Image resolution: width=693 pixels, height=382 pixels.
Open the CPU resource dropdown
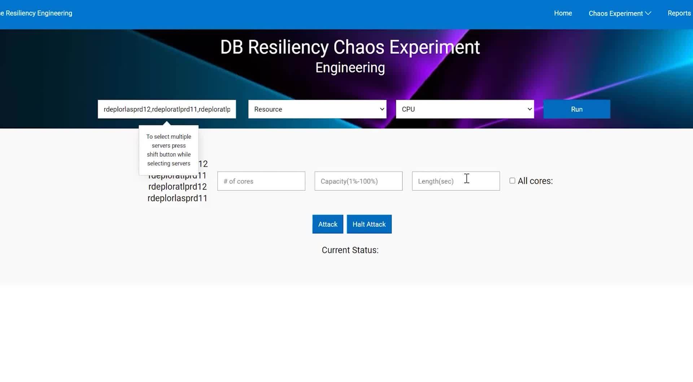point(465,109)
